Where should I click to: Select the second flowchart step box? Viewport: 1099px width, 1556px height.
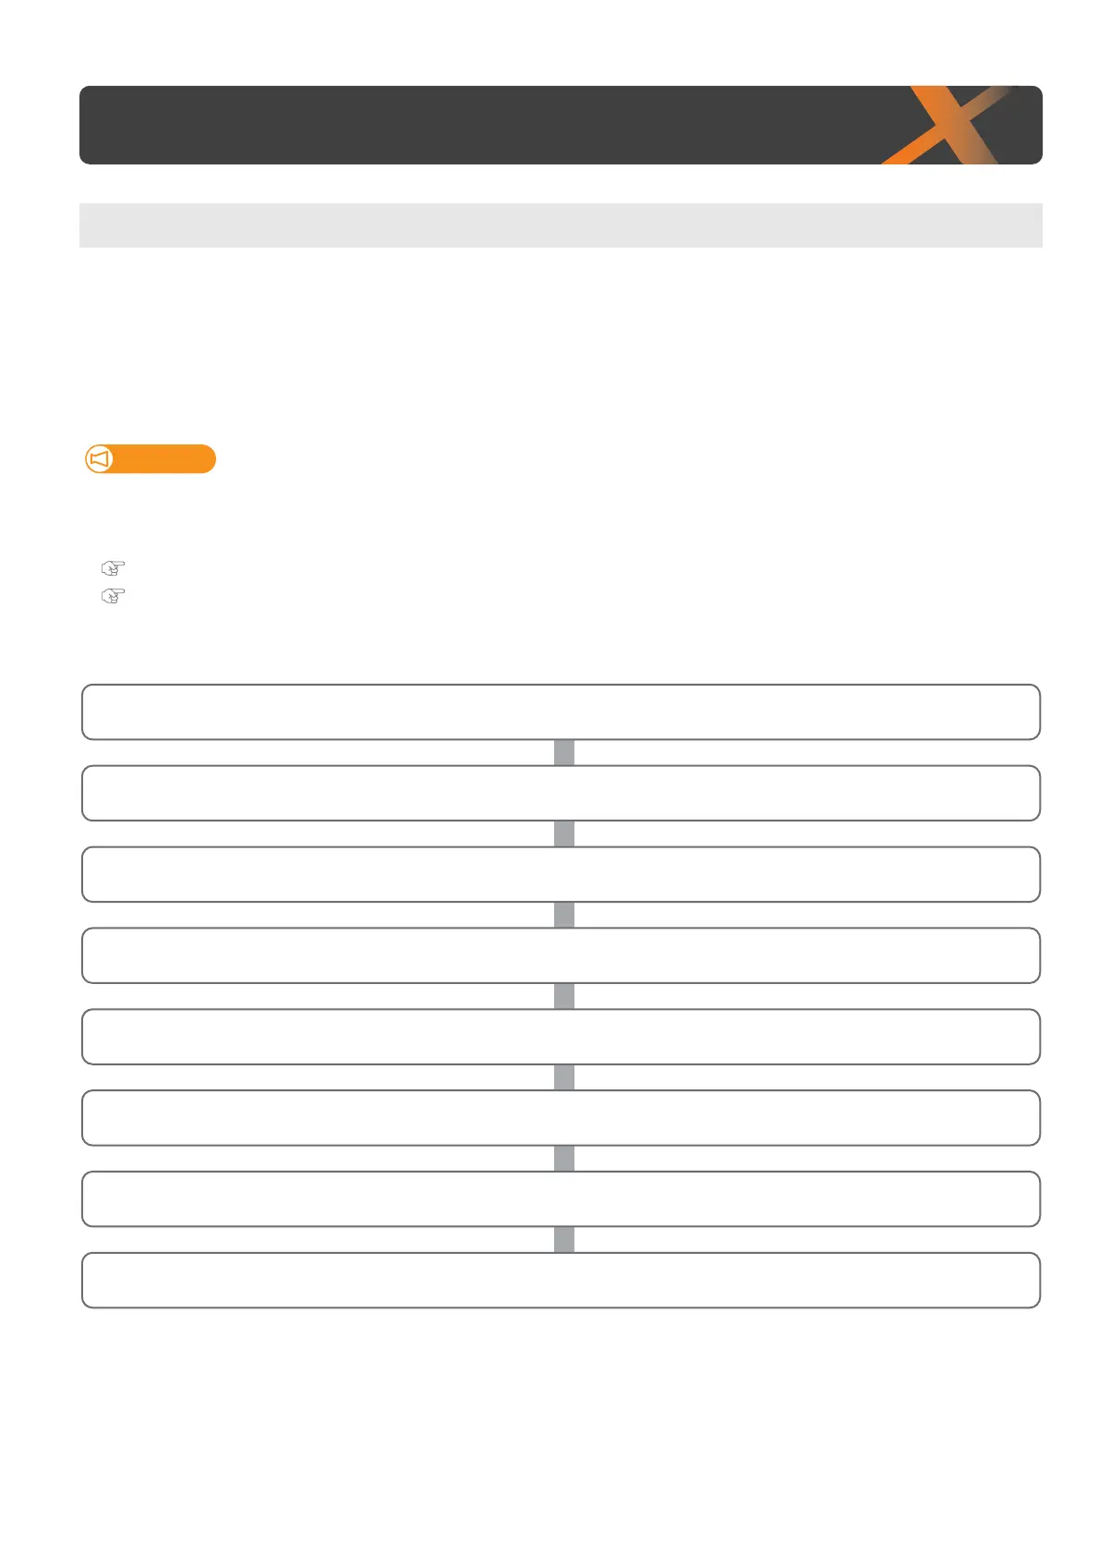[561, 793]
